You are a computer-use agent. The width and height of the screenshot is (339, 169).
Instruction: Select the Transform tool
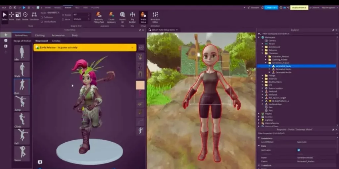coord(34,17)
